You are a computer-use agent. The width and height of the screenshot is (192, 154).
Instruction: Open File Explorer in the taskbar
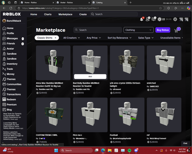click(109, 151)
